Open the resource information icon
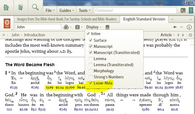195x114 pixels. click(189, 27)
